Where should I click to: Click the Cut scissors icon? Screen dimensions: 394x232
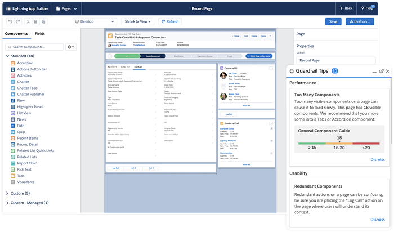(28, 21)
